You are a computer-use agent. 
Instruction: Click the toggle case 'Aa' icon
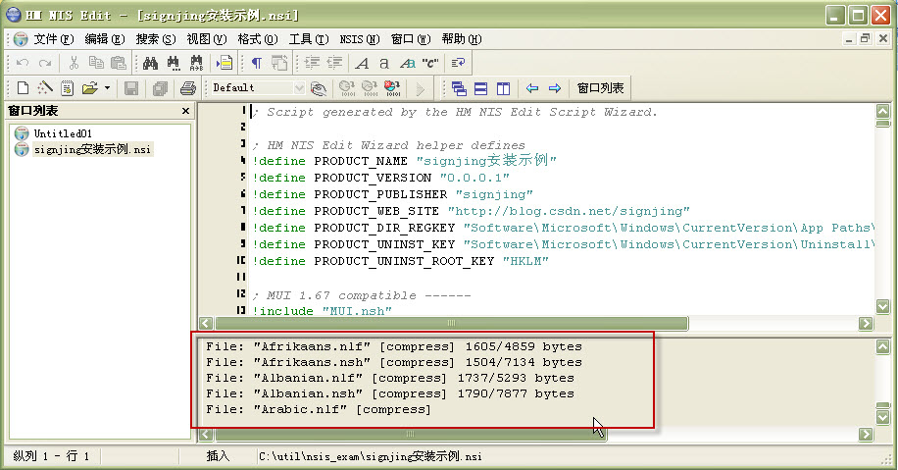coord(407,63)
